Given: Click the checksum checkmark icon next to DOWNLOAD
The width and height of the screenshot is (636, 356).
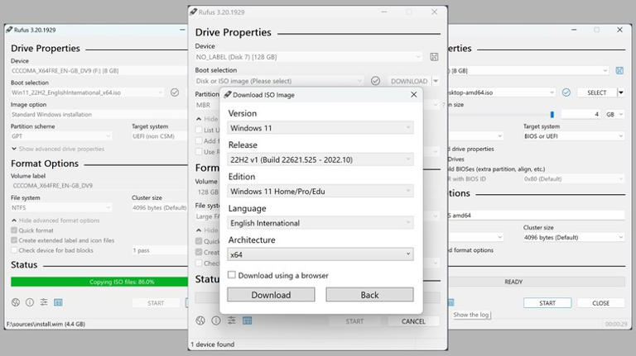Looking at the screenshot, I should pos(376,81).
